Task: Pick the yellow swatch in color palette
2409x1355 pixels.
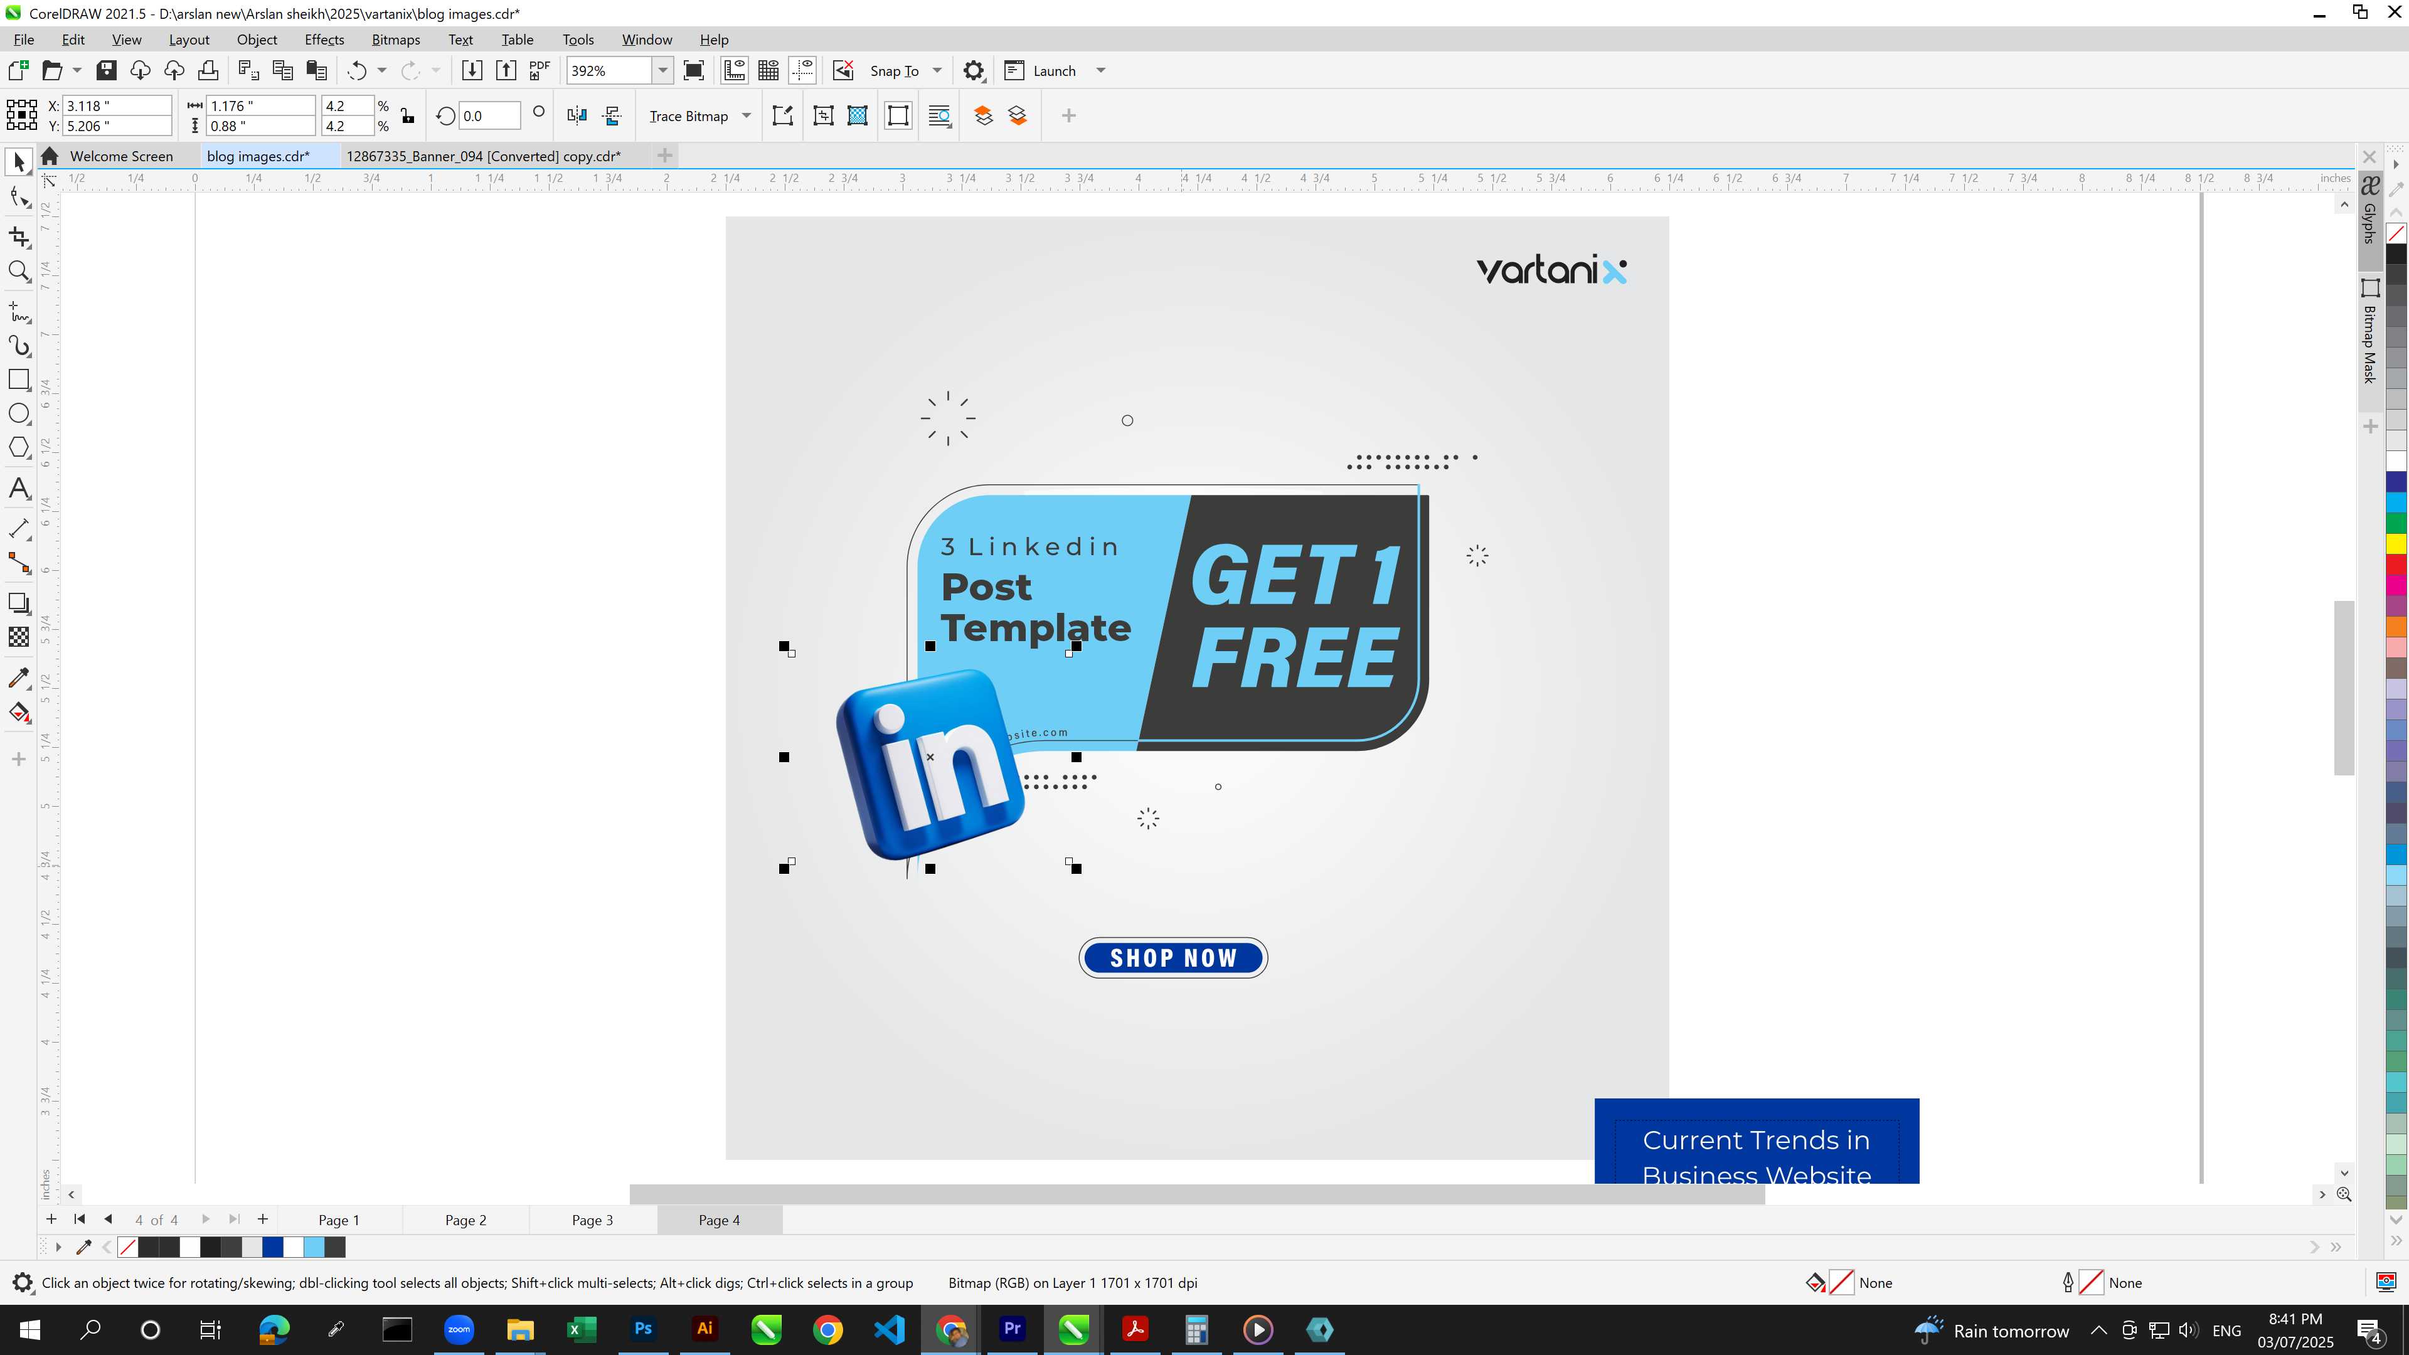Action: pyautogui.click(x=2396, y=543)
